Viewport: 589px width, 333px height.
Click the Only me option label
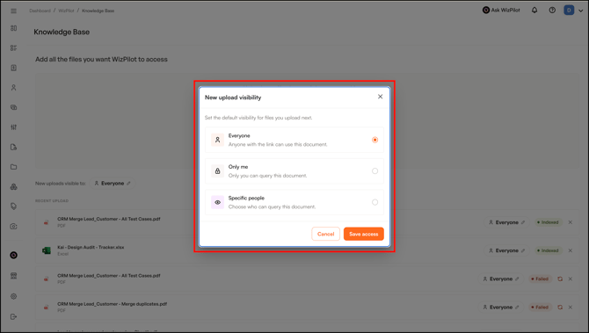(x=238, y=167)
